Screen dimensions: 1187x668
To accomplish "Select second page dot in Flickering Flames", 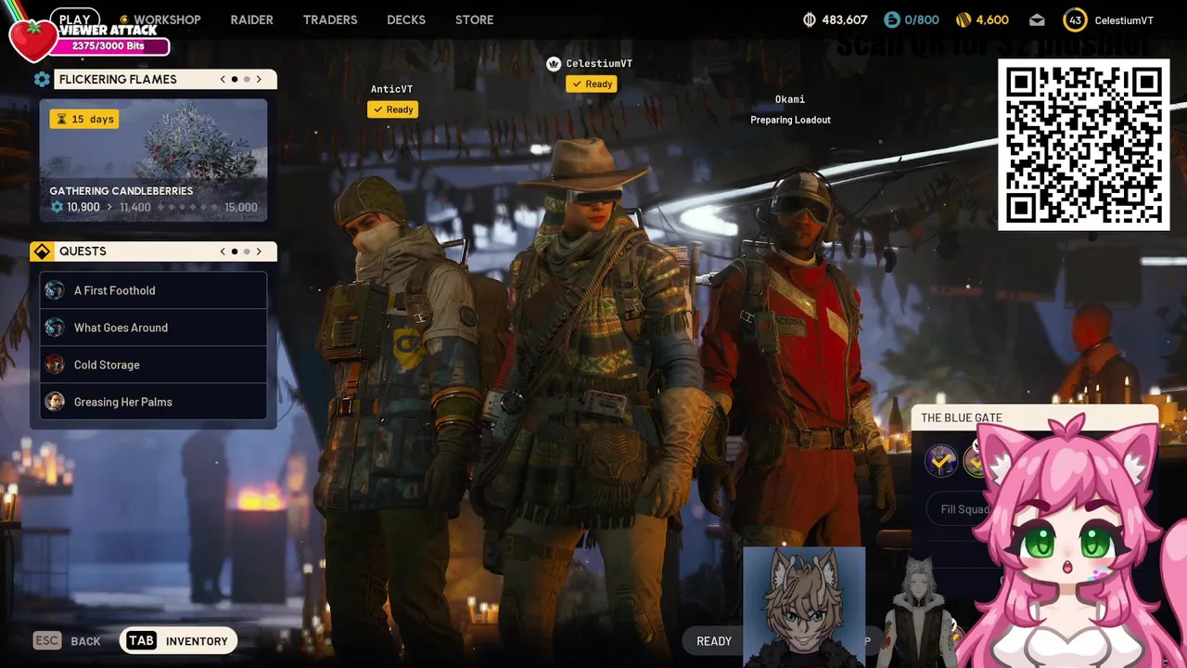I will pyautogui.click(x=247, y=79).
